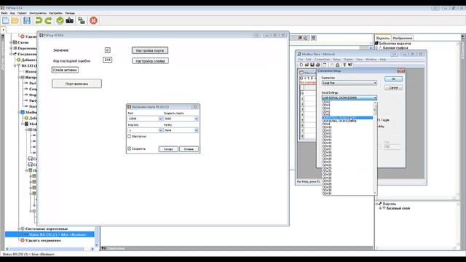Open the Вид menu in FLProg
466x262 pixels.
click(x=12, y=13)
